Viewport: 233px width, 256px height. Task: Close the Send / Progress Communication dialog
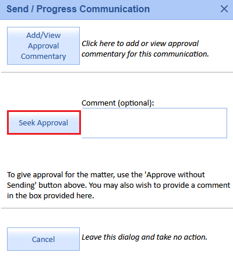224,9
